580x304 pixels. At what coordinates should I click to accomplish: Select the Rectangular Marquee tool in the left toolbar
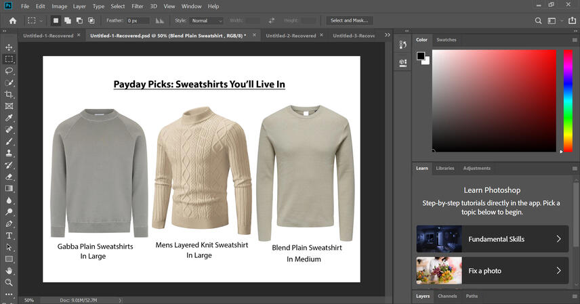pyautogui.click(x=9, y=59)
